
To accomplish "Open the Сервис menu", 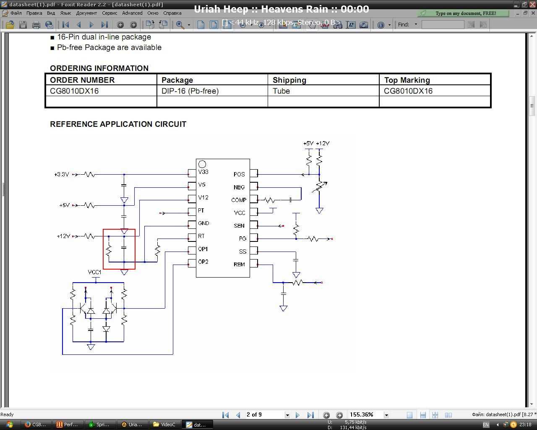I will (109, 13).
